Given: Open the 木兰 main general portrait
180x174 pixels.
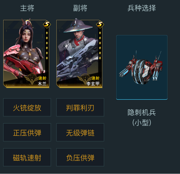Looking at the screenshot, I should click(26, 53).
